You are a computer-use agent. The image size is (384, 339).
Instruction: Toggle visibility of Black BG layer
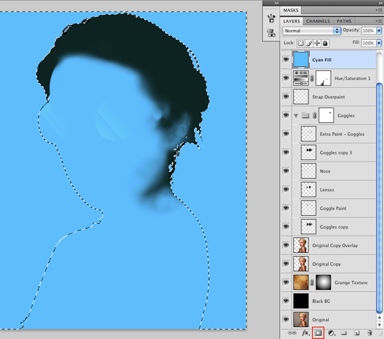pyautogui.click(x=286, y=301)
